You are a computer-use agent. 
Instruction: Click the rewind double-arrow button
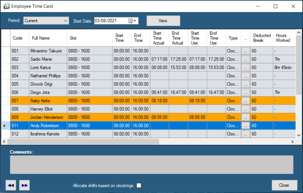pos(11,185)
